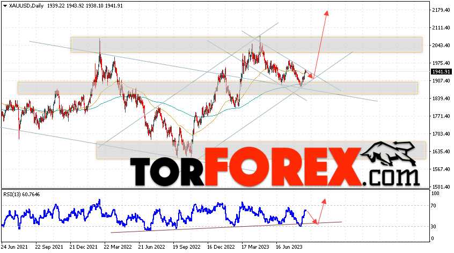Screen dimensions: 454x253
Task: Click the price axis label 2179.40
Action: click(x=441, y=10)
